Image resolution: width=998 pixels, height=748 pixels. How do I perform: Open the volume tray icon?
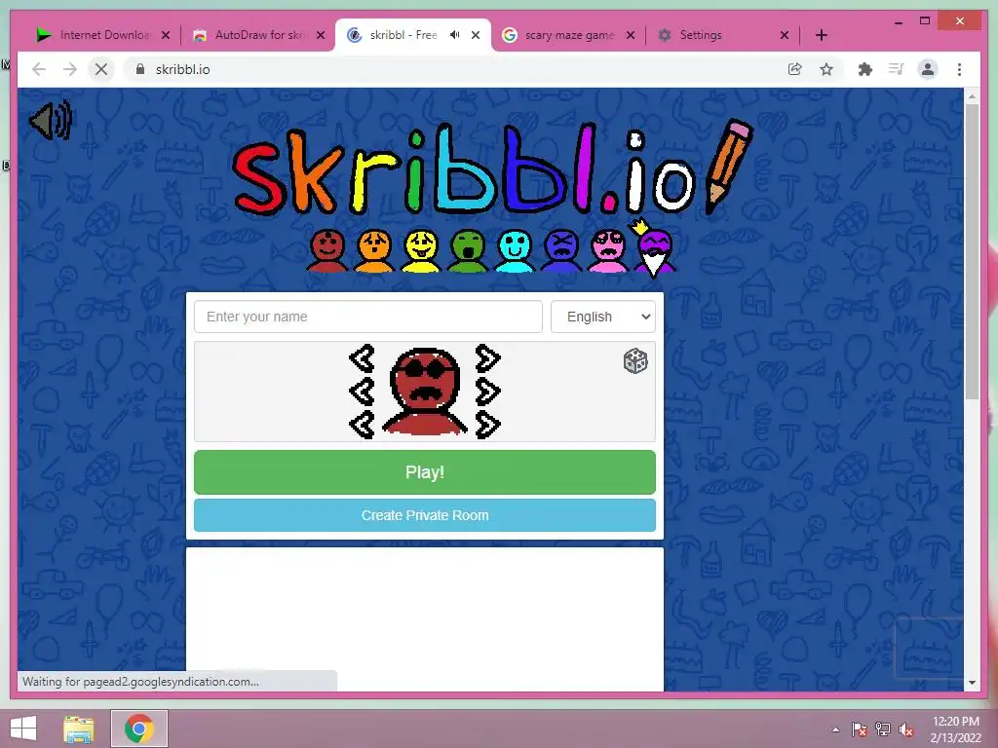pyautogui.click(x=906, y=729)
